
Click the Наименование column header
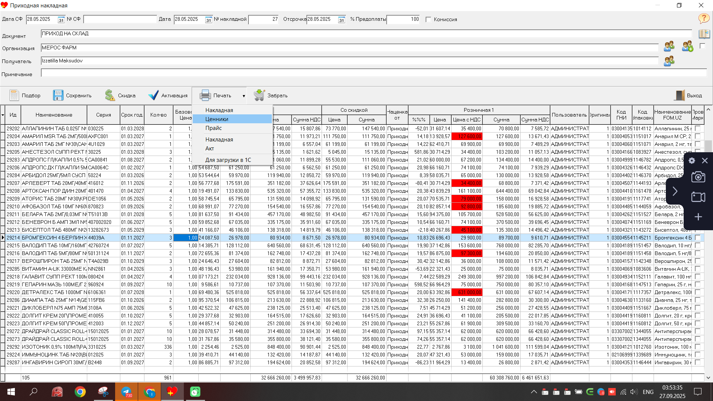point(54,115)
